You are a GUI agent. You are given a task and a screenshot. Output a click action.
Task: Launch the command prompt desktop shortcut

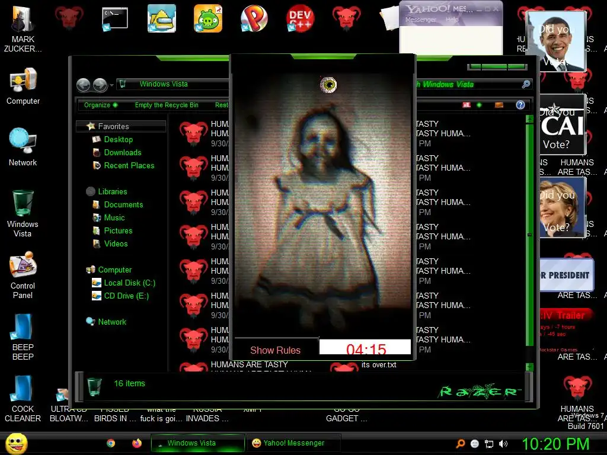[115, 19]
